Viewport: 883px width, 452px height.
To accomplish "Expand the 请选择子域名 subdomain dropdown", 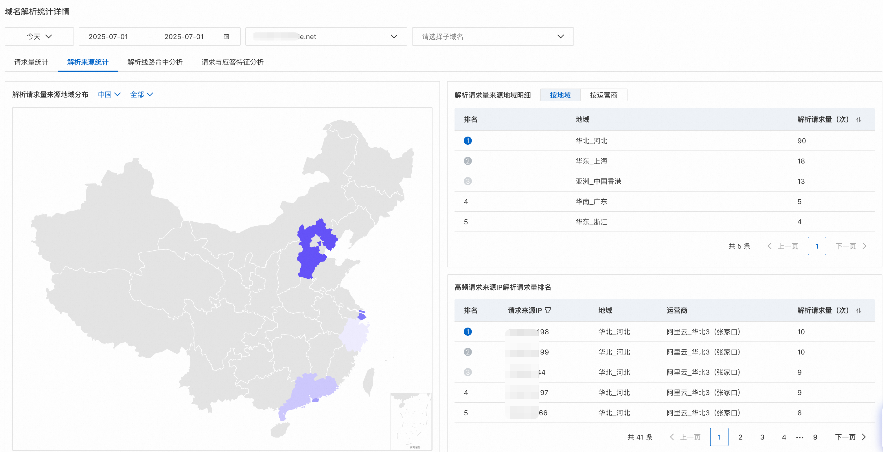I will pyautogui.click(x=493, y=37).
